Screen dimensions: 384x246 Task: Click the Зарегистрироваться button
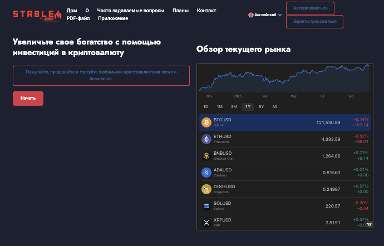click(x=314, y=22)
